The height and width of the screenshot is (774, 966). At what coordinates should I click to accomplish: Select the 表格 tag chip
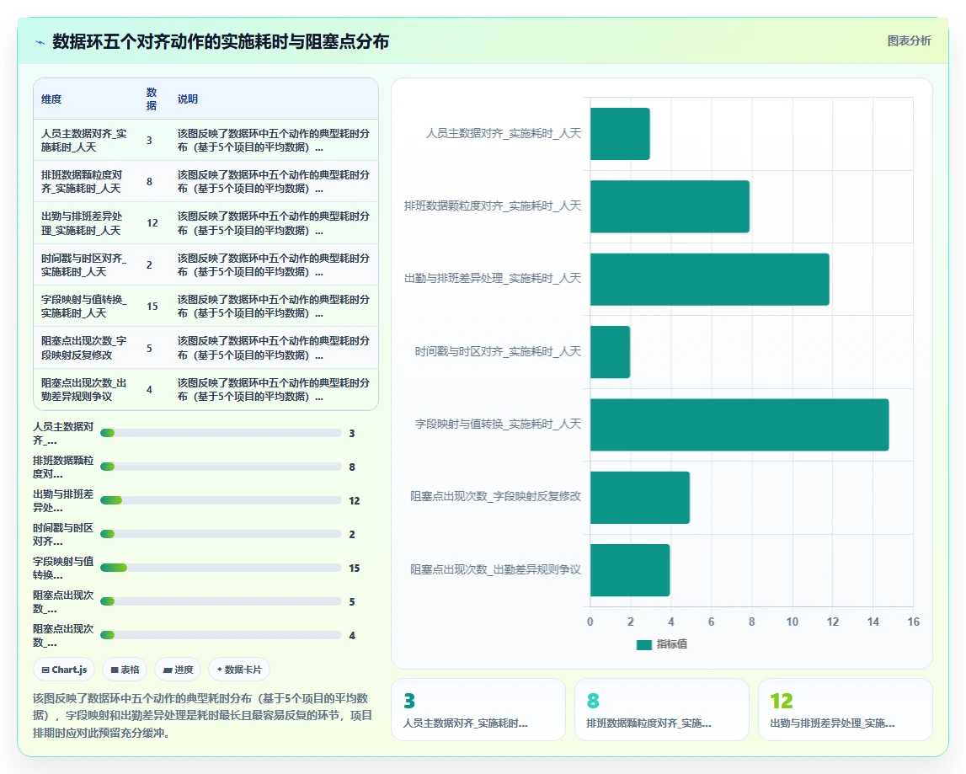coord(125,670)
